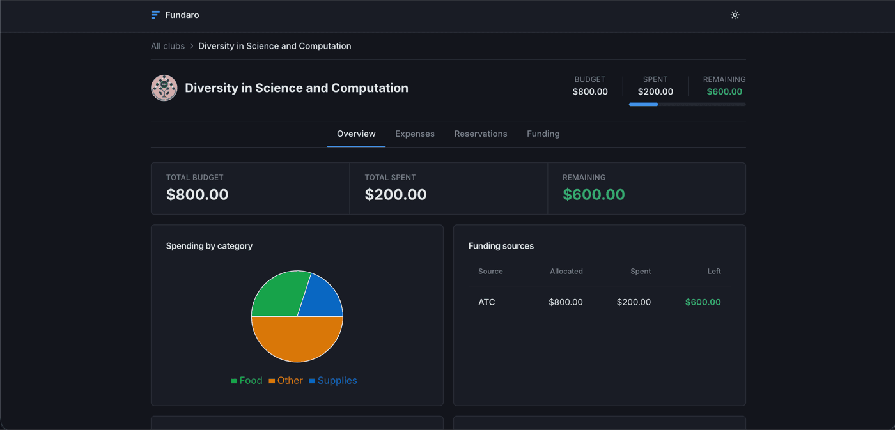Click the Fundaro logo icon
The width and height of the screenshot is (895, 430).
coord(155,15)
